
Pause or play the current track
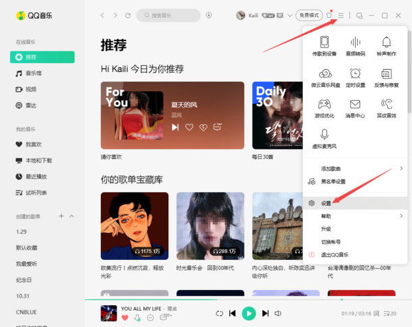coord(249,313)
